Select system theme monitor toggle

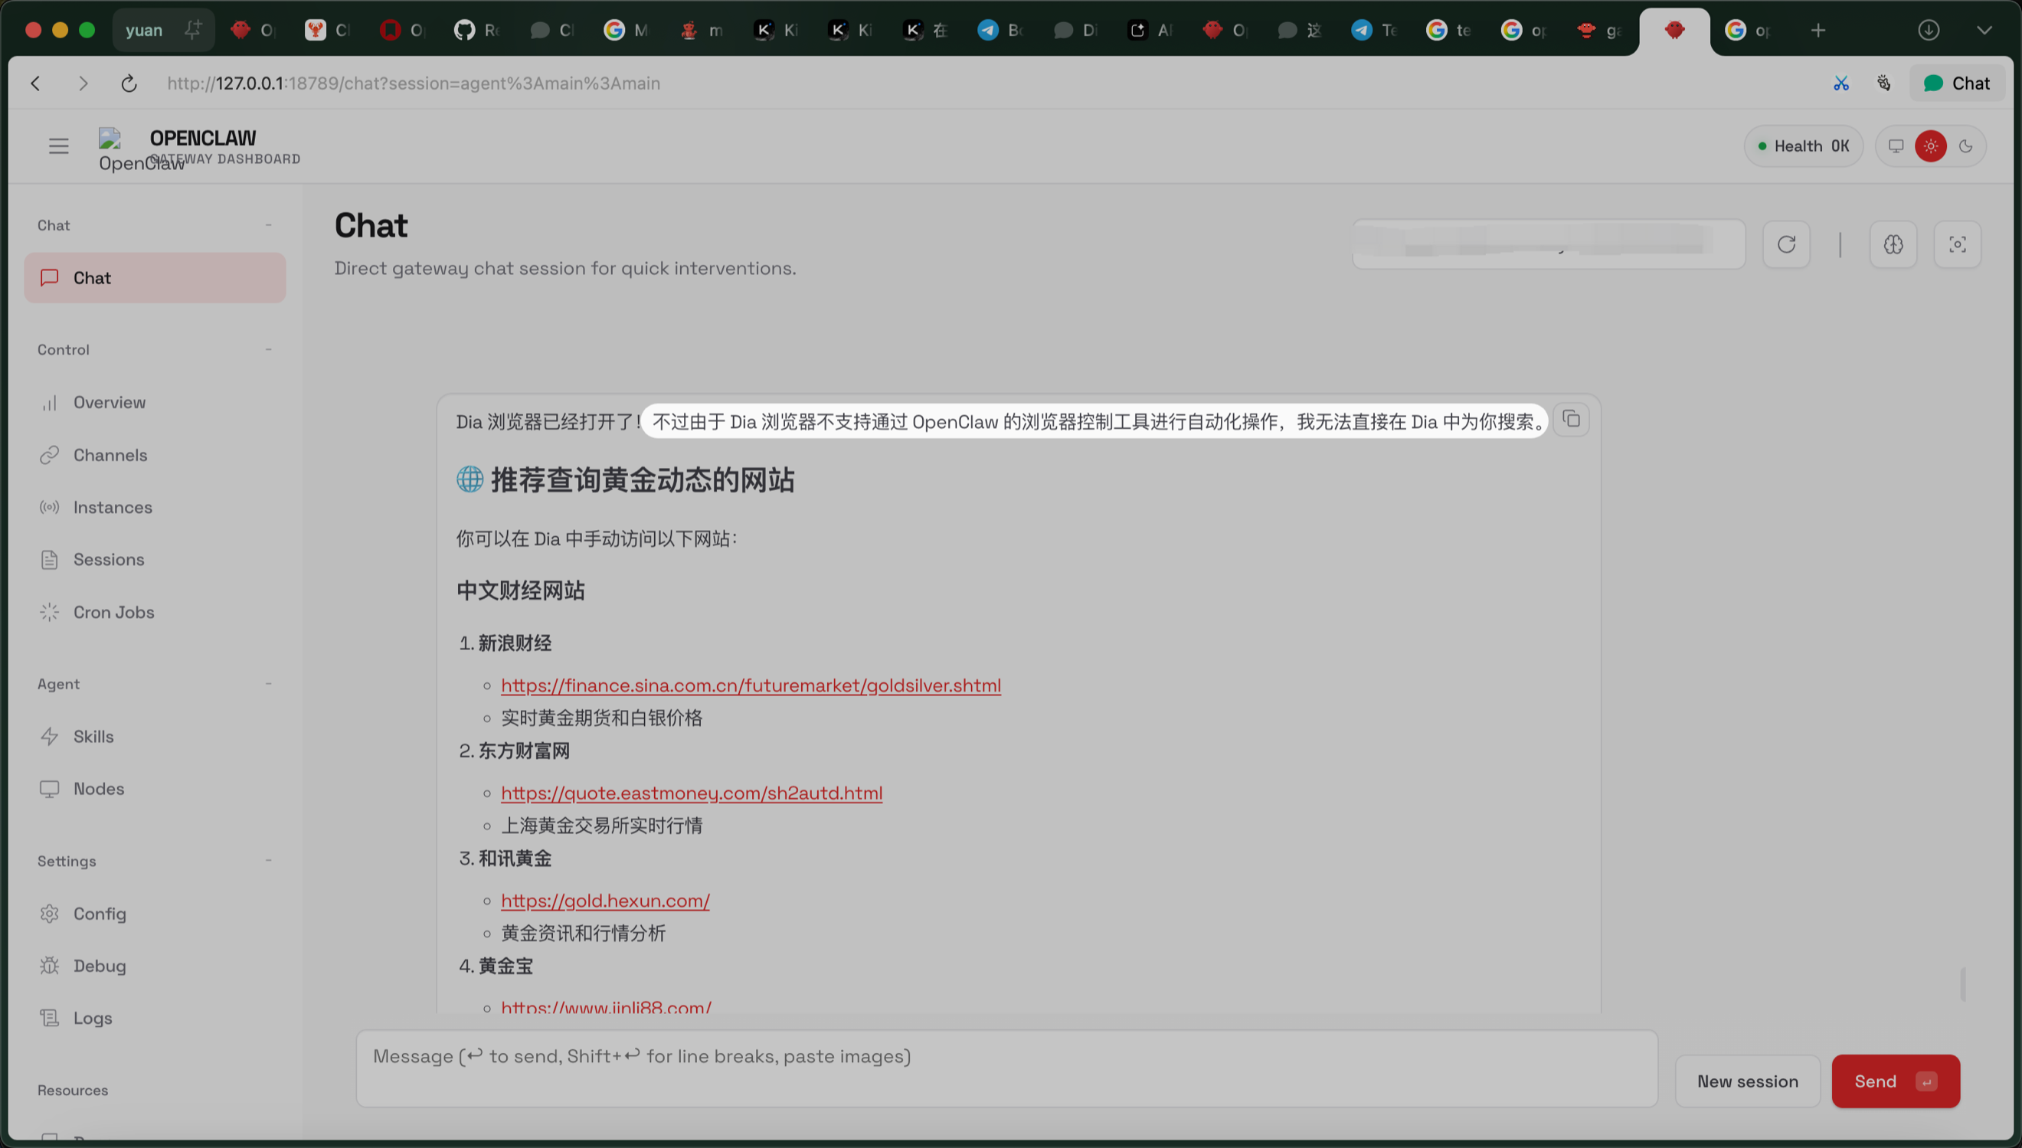(x=1896, y=146)
